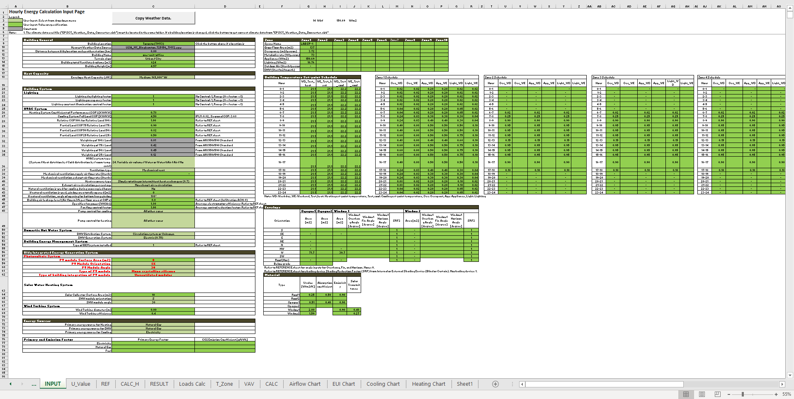
Task: Switch to Normal view in status bar
Action: [686, 394]
